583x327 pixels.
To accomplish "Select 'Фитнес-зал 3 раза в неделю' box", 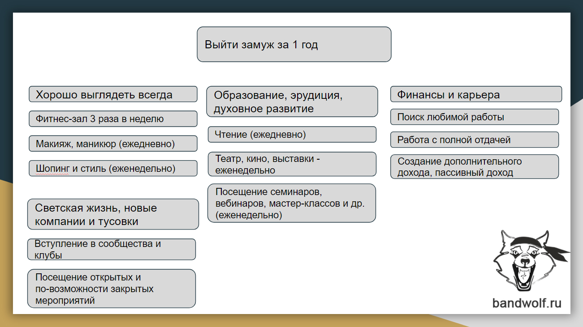I will click(113, 119).
